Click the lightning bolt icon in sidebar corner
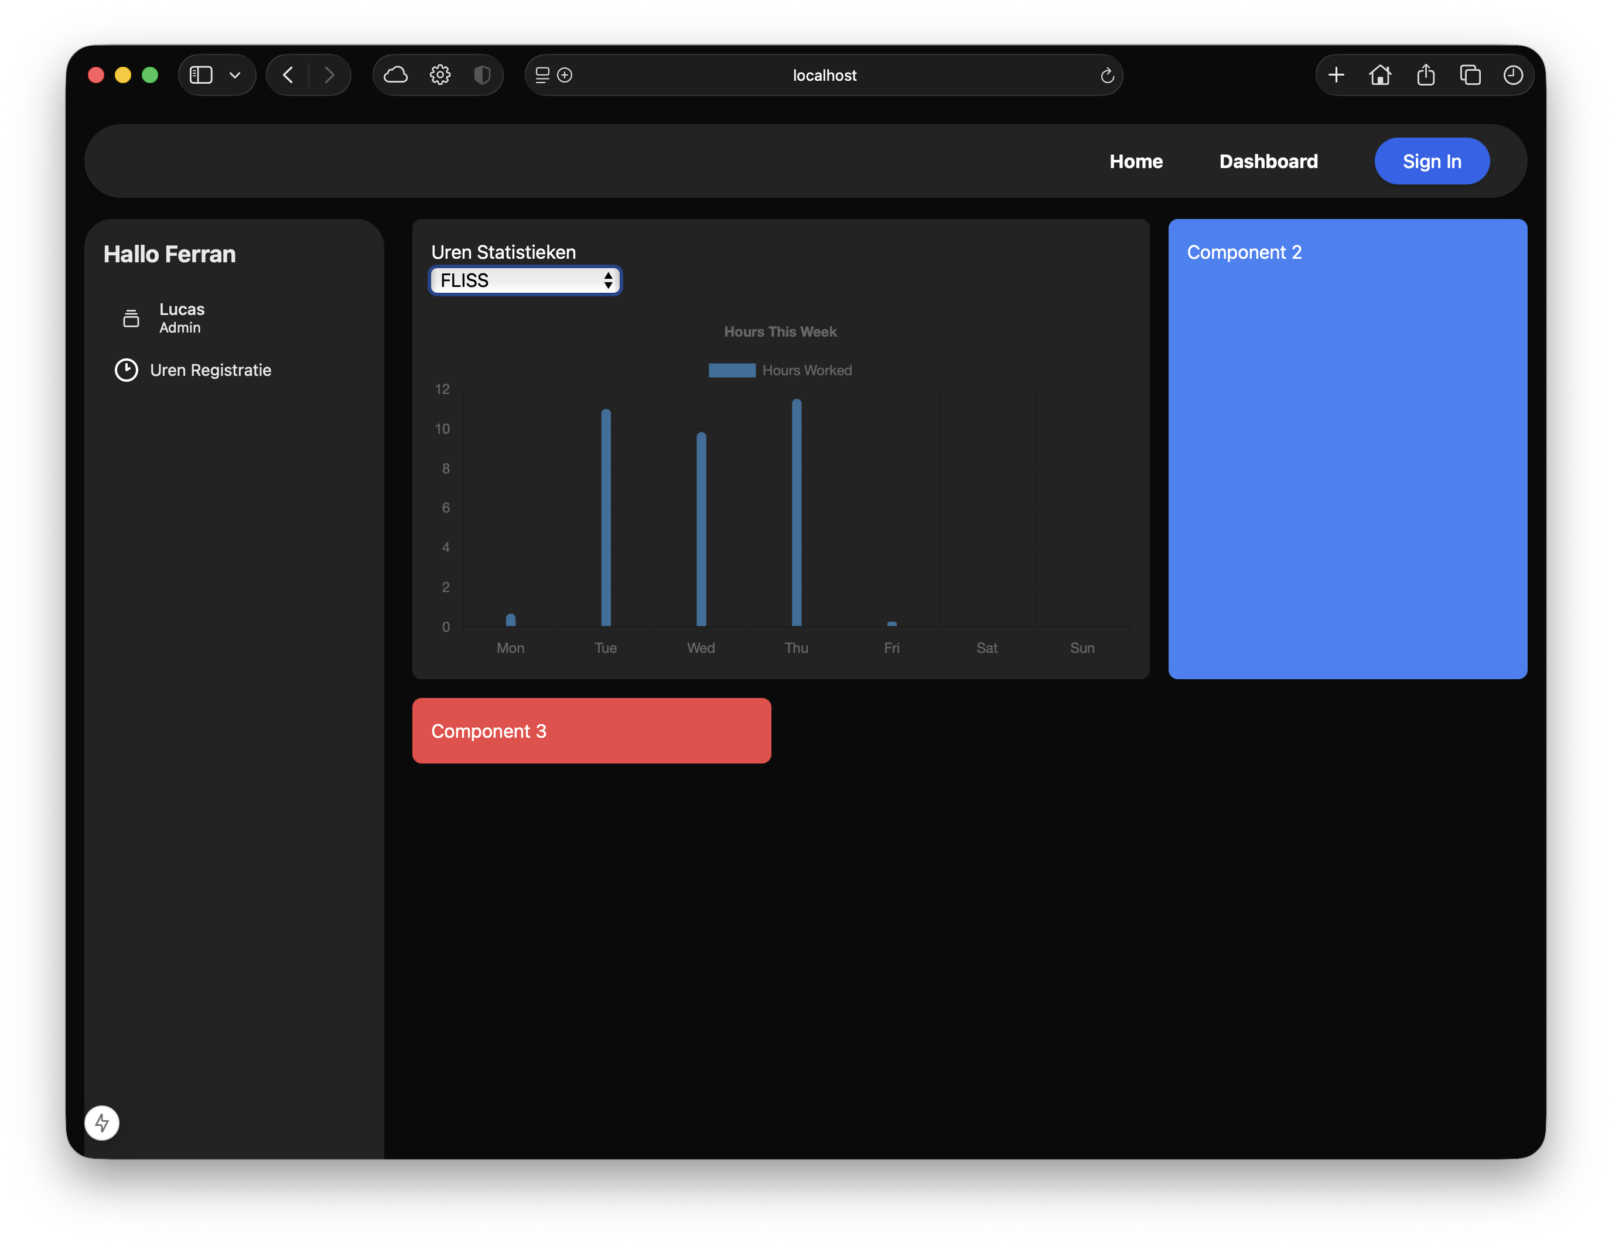The width and height of the screenshot is (1612, 1246). pos(102,1123)
